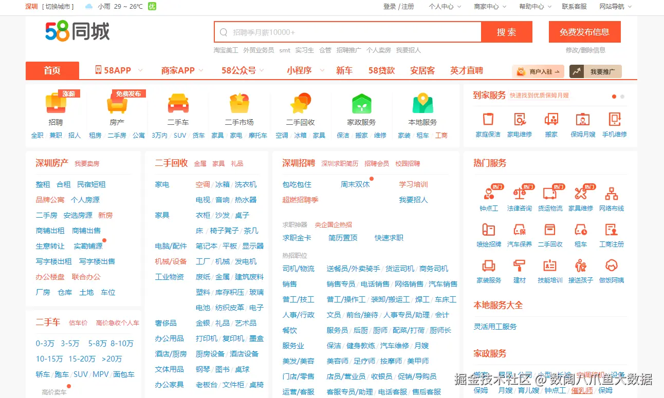
Task: Open the 灵活用工服务 link
Action: click(495, 327)
